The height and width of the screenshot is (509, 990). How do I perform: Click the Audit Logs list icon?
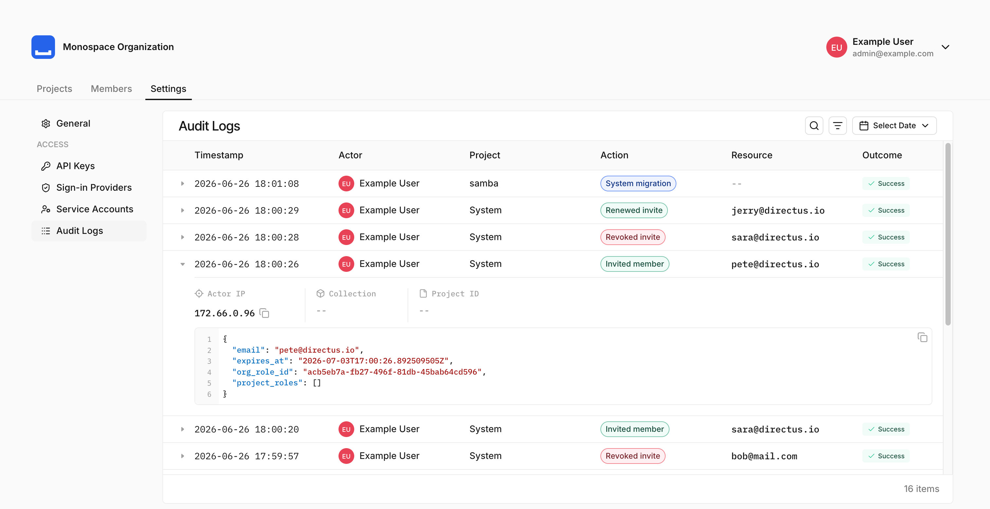(x=46, y=231)
